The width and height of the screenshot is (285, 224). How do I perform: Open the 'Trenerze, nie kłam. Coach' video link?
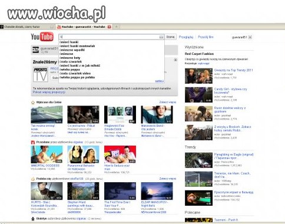(233, 175)
